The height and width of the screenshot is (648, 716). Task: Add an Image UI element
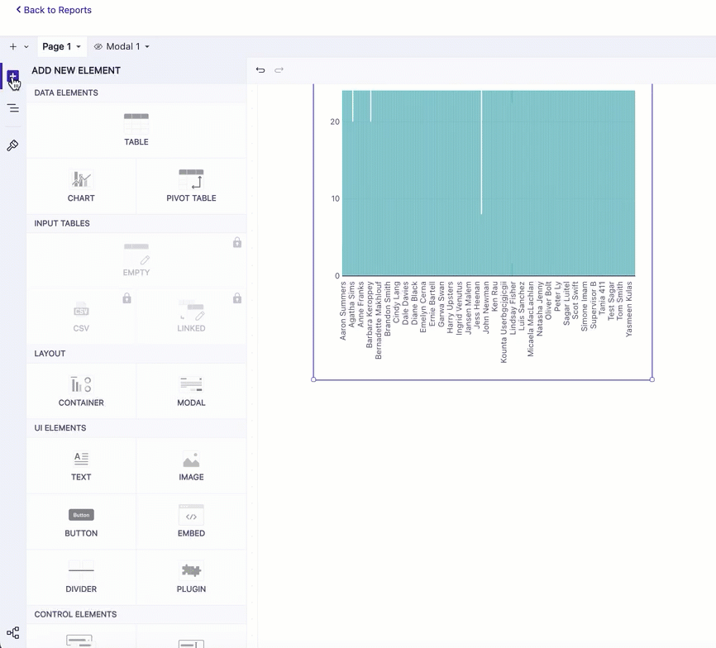click(x=191, y=465)
